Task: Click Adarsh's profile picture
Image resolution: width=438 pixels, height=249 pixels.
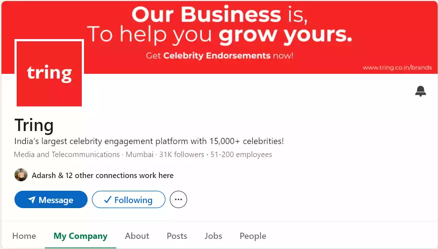Action: pos(21,175)
